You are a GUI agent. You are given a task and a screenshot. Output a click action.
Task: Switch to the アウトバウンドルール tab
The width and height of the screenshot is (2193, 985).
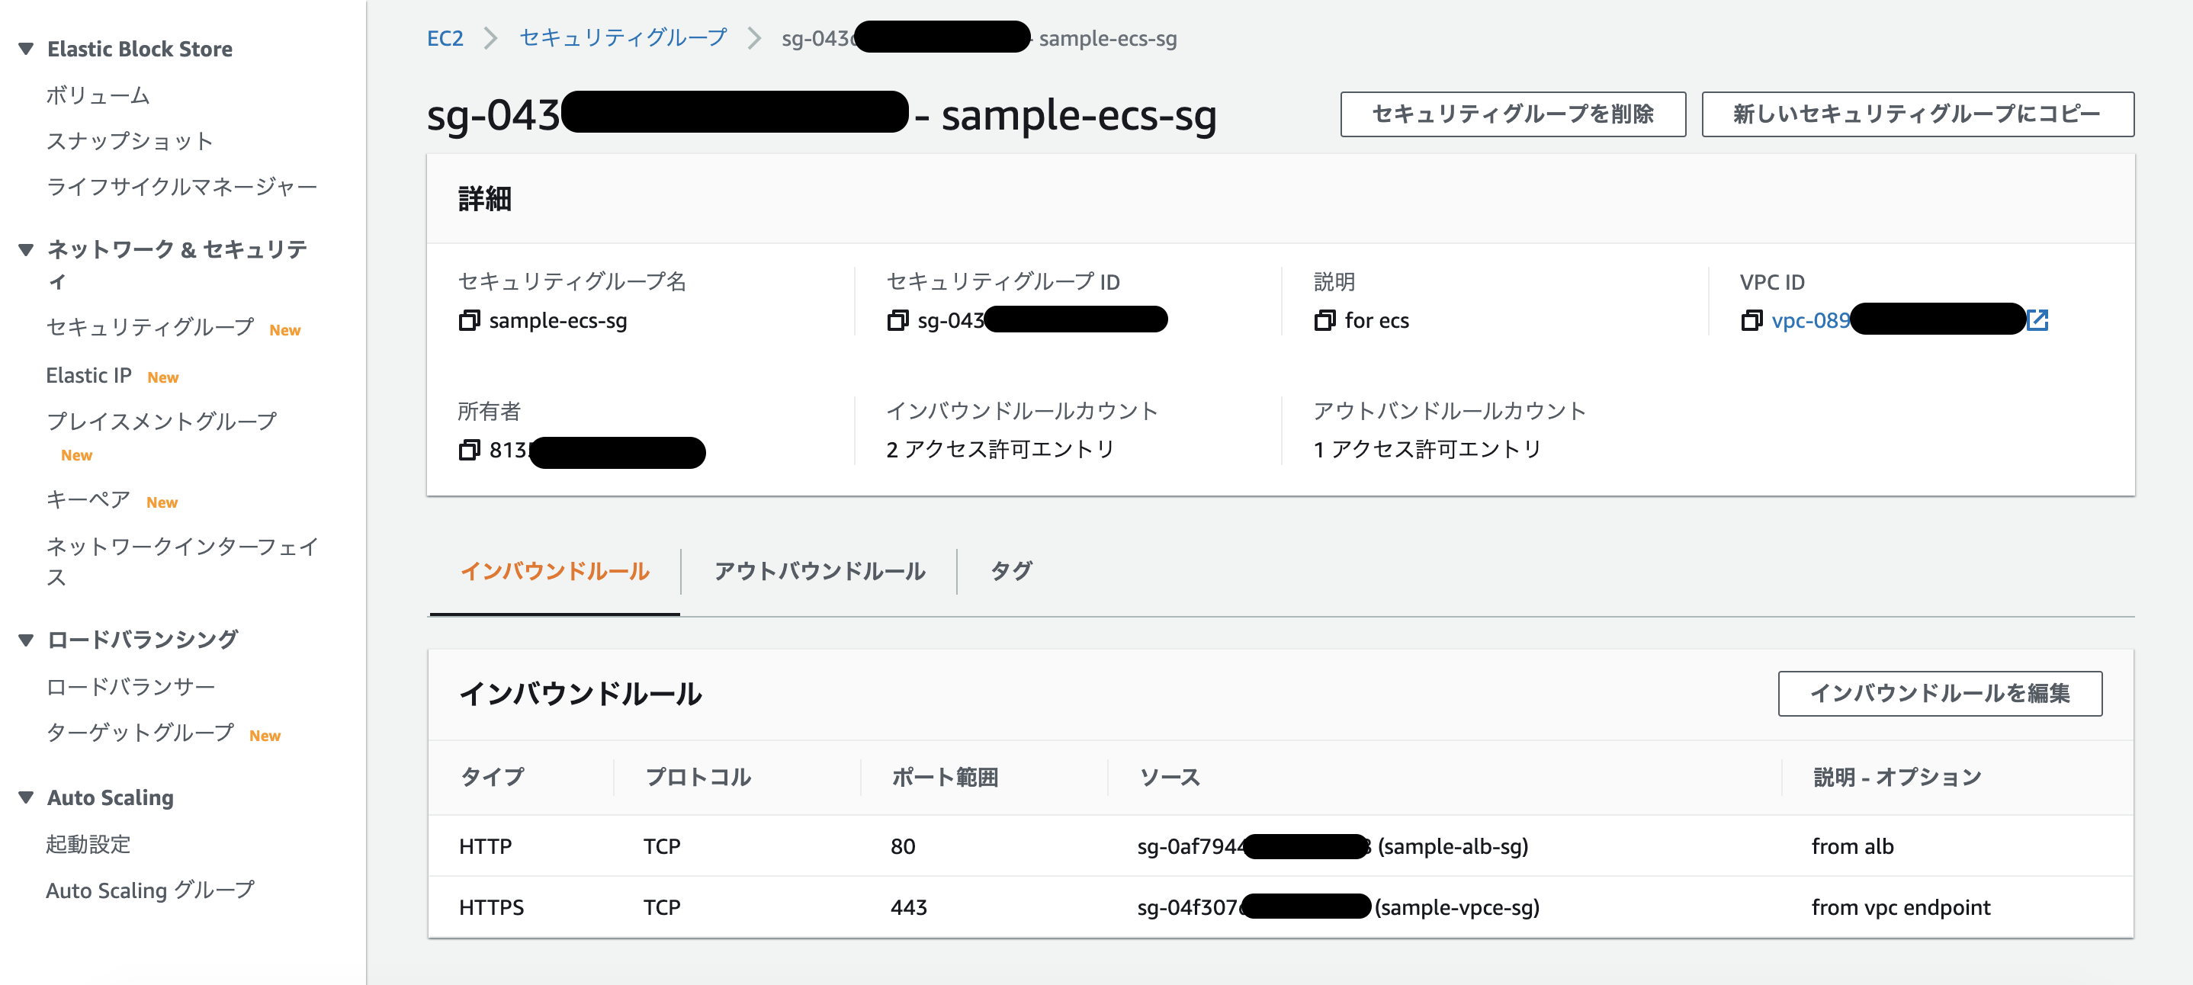click(x=820, y=571)
